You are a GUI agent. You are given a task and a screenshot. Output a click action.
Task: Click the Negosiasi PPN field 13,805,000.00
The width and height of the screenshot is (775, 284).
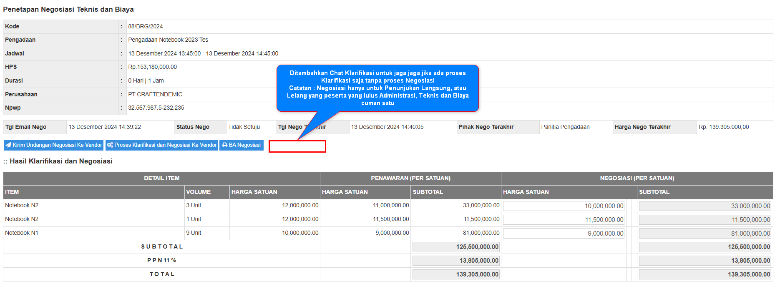(705, 261)
